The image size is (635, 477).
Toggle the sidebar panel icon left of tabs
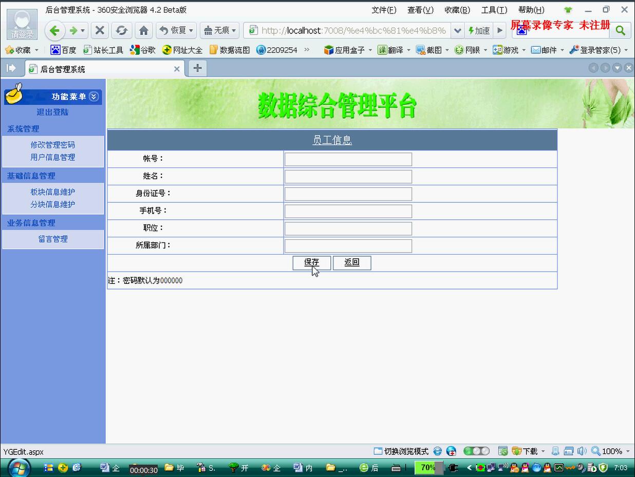pyautogui.click(x=11, y=68)
